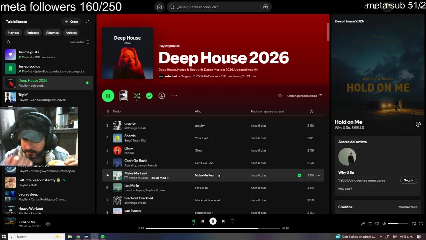Viewport: 426px width, 240px height.
Task: Add now-playing song with plus icon in bar
Action: 48,224
